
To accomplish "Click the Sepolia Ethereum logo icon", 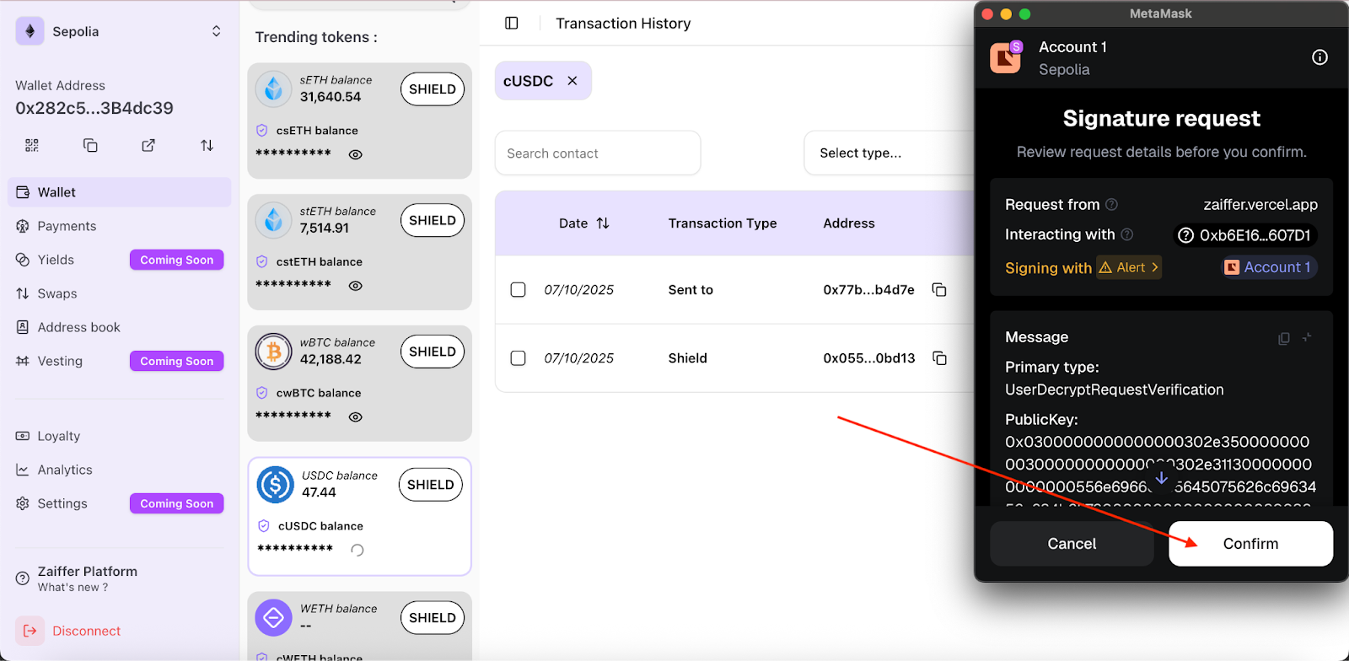I will 30,31.
